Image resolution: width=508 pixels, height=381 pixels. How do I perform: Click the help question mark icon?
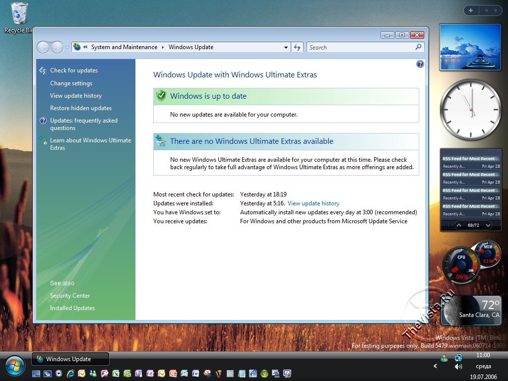tap(420, 64)
